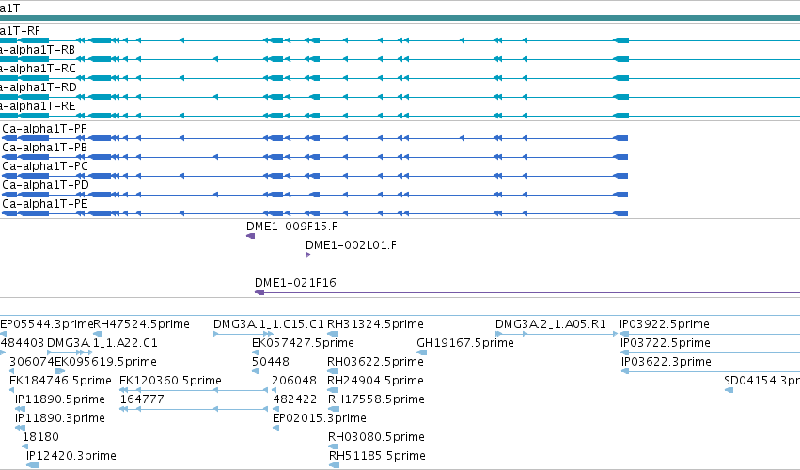Click the 206048 feature label
The width and height of the screenshot is (800, 470).
click(x=294, y=381)
